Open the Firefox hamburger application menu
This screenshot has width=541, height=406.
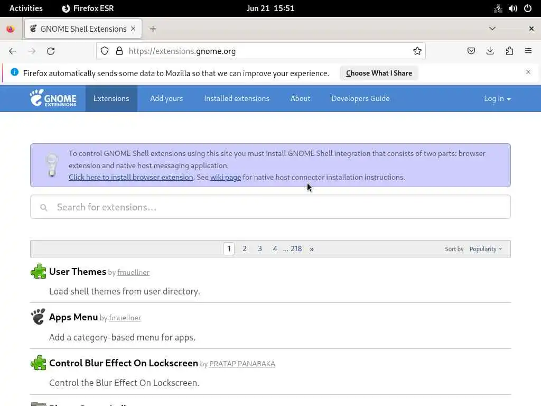(x=528, y=51)
